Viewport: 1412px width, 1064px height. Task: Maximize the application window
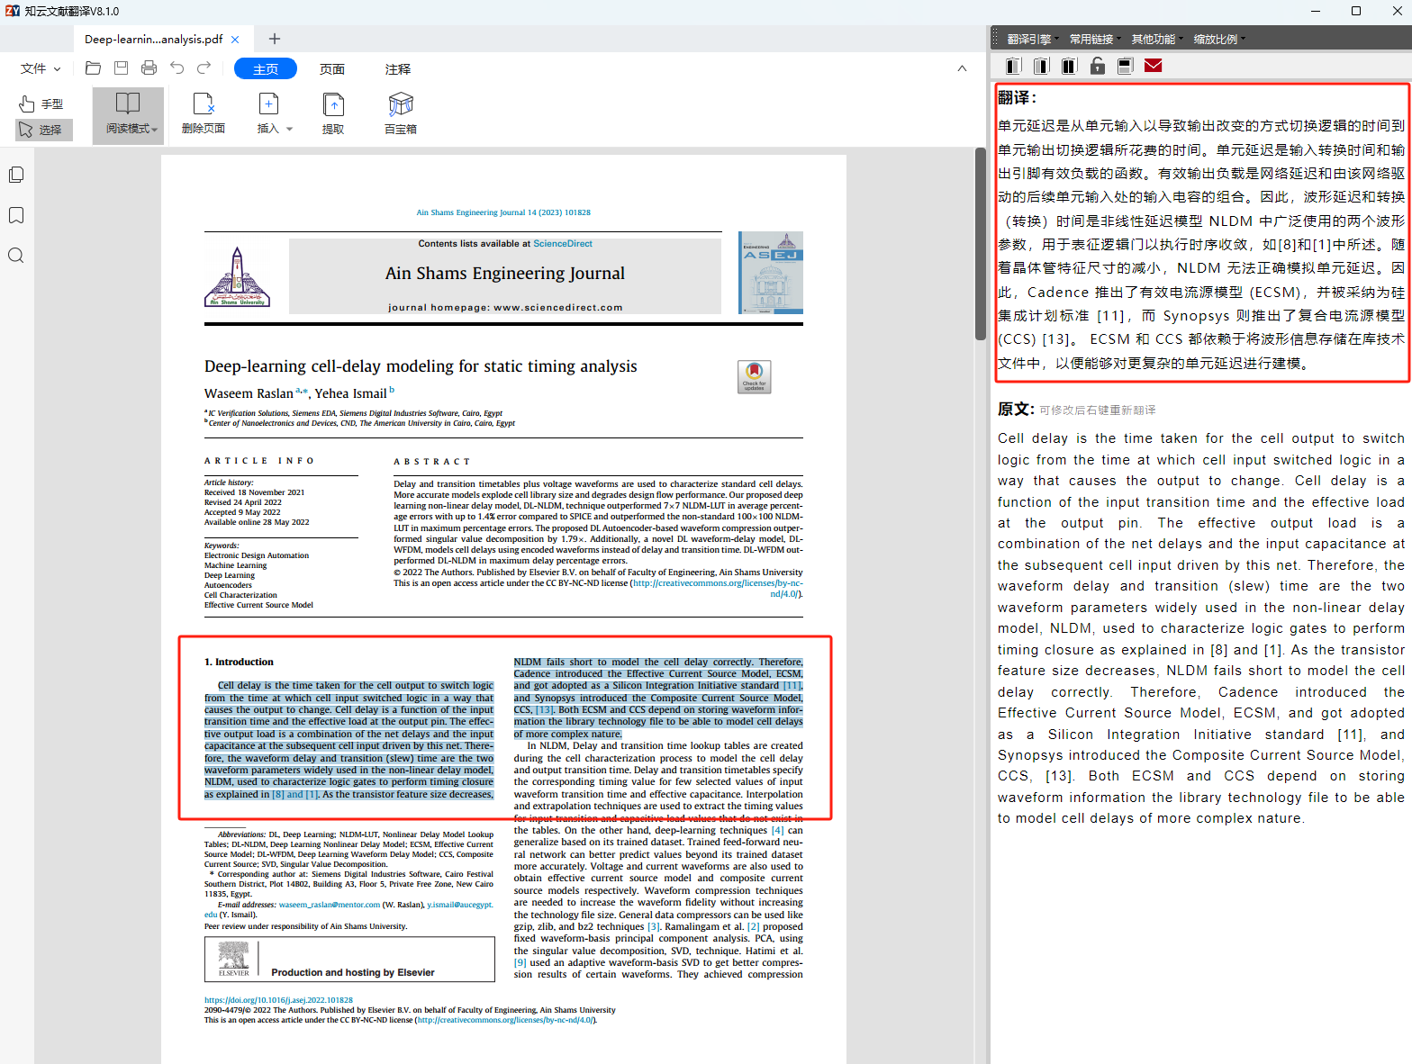pyautogui.click(x=1356, y=11)
